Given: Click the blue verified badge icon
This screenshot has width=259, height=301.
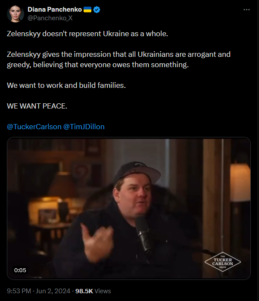Looking at the screenshot, I should click(x=97, y=9).
